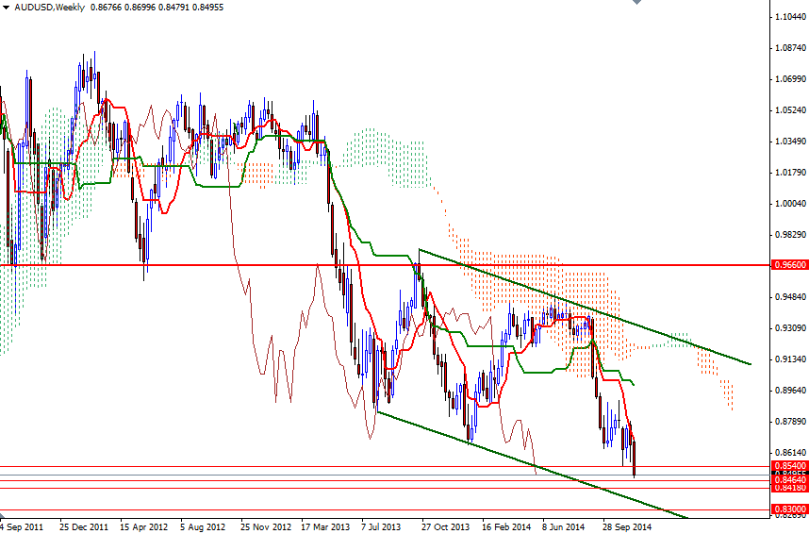Click the 0.87890 price scale value
Viewport: 809px width, 534px height.
[790, 422]
